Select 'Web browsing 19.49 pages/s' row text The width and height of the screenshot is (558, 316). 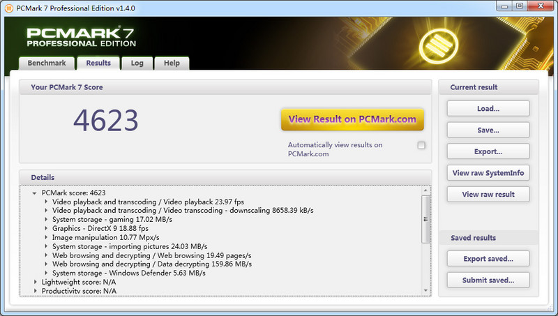coord(151,255)
